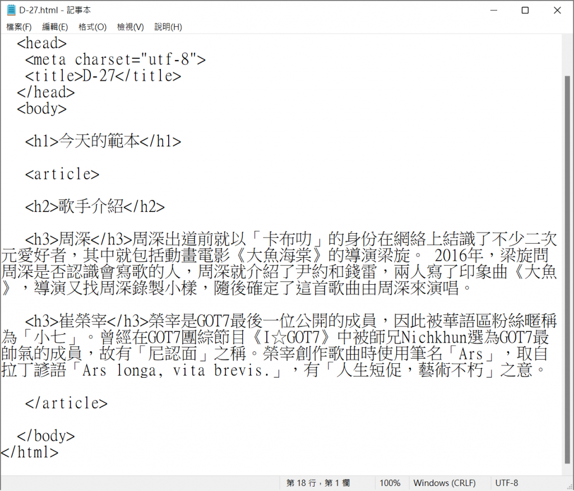
Task: Open the 格式(O) menu
Action: (92, 27)
